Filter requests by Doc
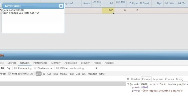Screen dimensions: 188x108 tap(78, 74)
